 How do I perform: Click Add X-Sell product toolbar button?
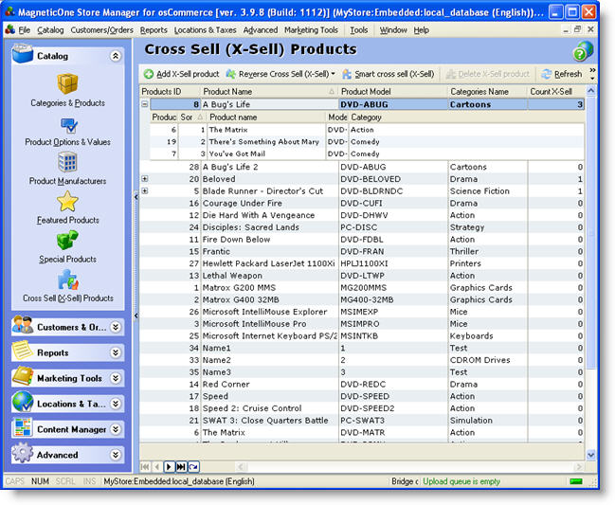(x=181, y=74)
